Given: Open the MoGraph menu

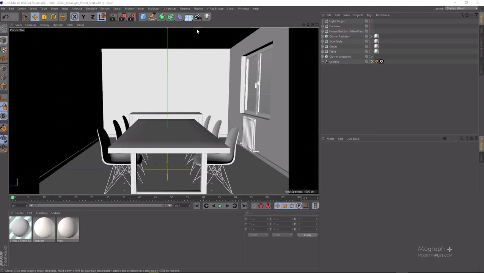Looking at the screenshot, I should point(154,8).
